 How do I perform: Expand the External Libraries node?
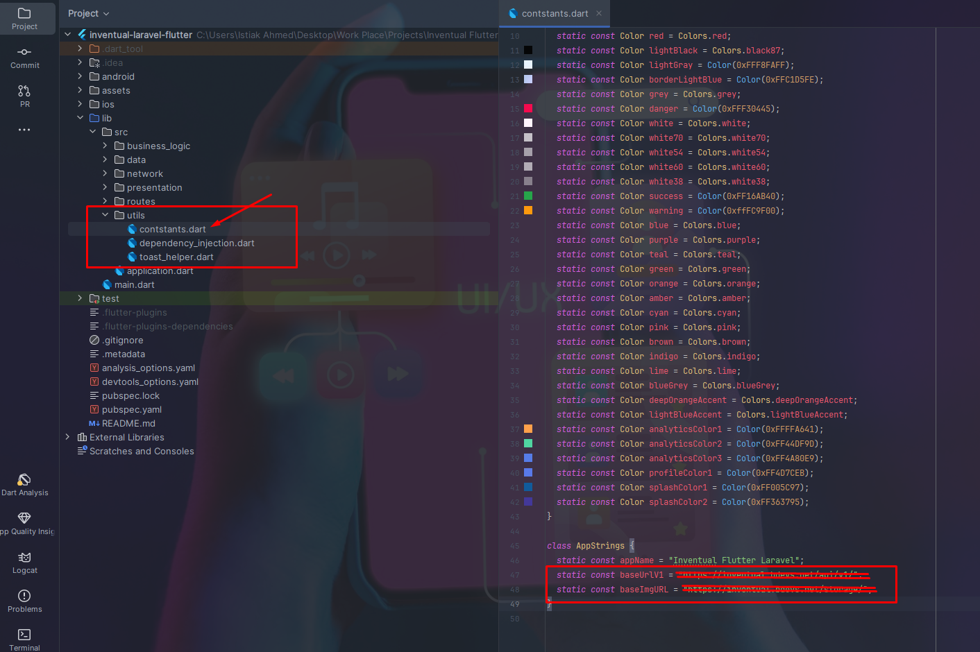click(67, 437)
